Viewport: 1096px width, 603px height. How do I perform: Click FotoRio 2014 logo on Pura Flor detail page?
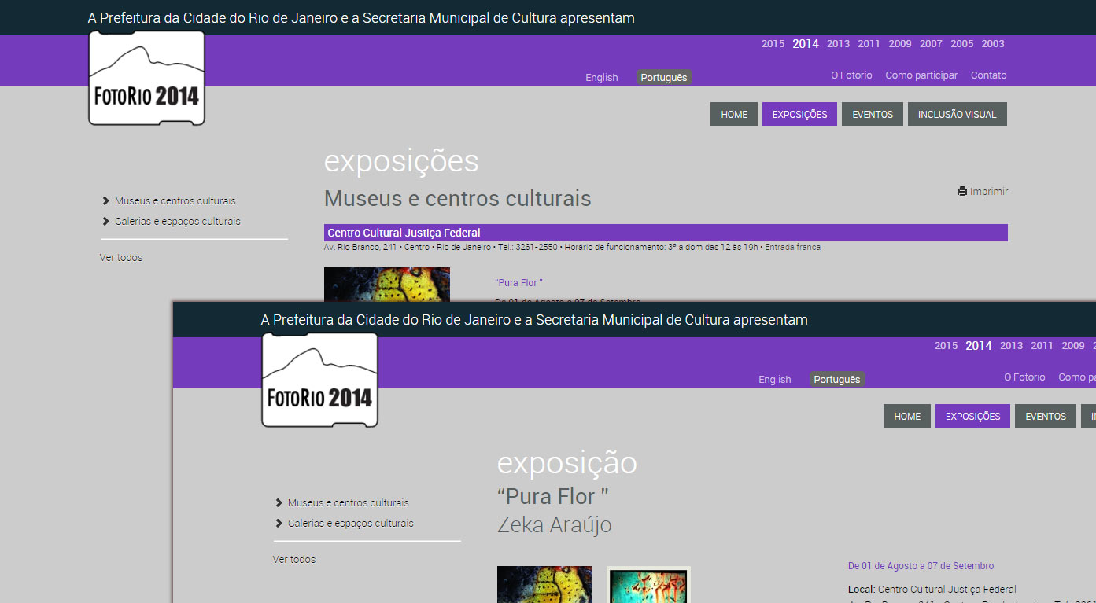[319, 380]
